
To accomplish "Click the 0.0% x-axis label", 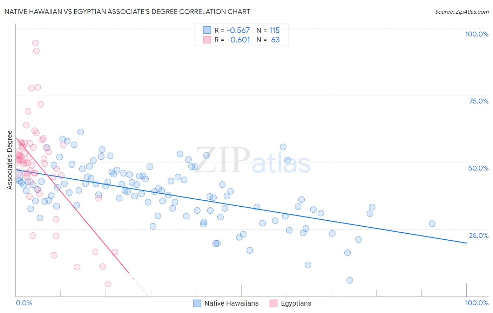I will tap(24, 303).
